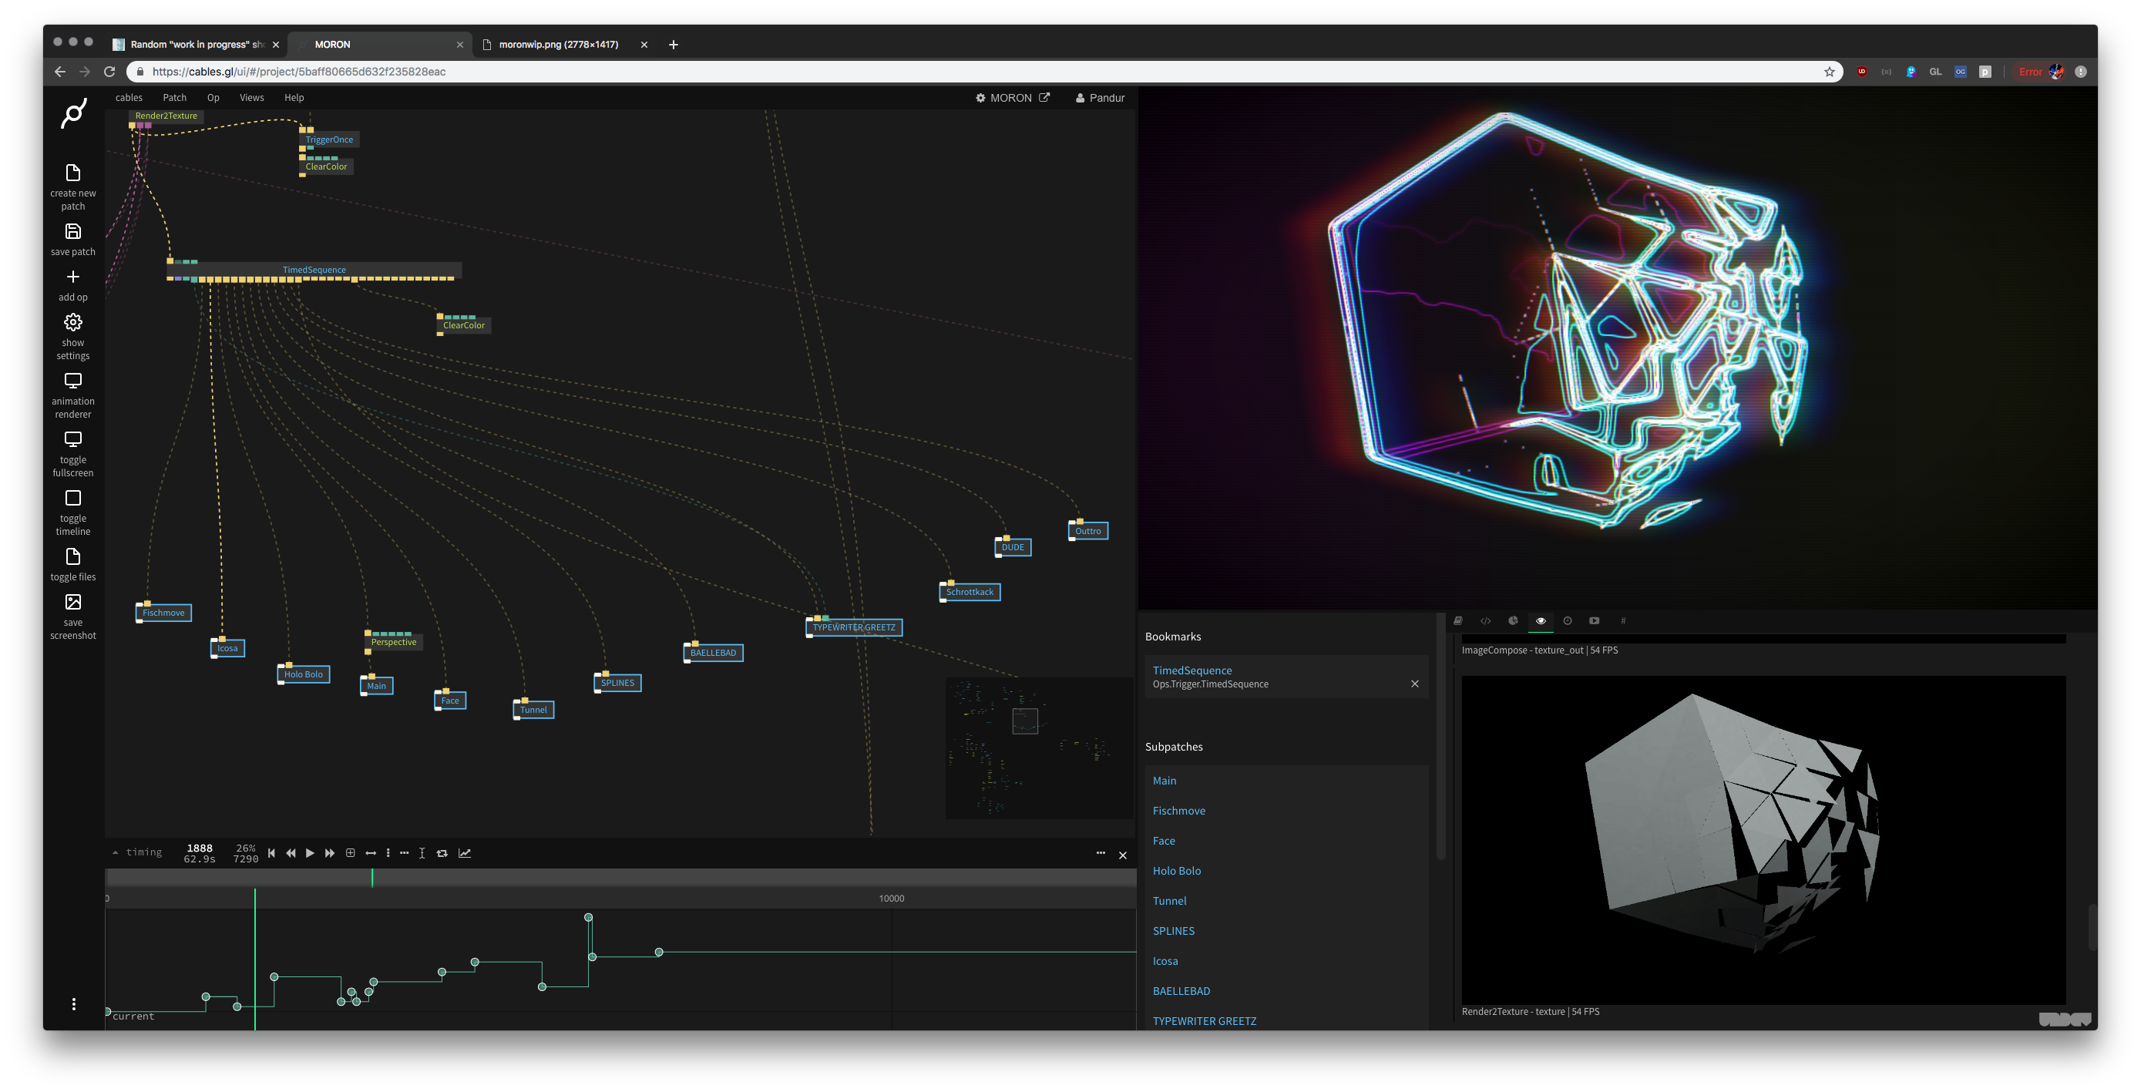Screen dimensions: 2141x1092
Task: Click the timeline text cursor icon
Action: coord(422,852)
